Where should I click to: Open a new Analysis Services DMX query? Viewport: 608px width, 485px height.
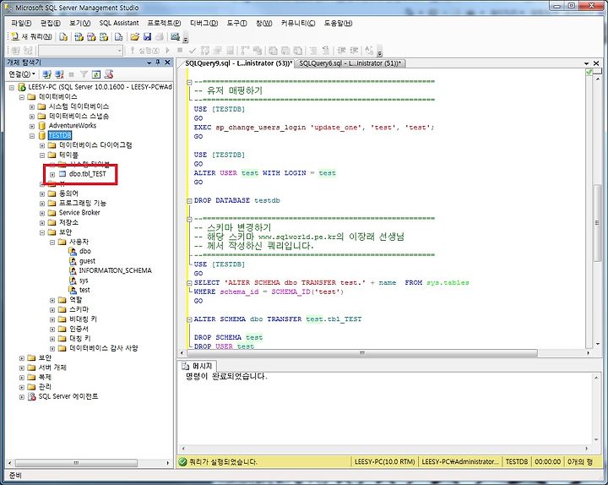point(91,37)
